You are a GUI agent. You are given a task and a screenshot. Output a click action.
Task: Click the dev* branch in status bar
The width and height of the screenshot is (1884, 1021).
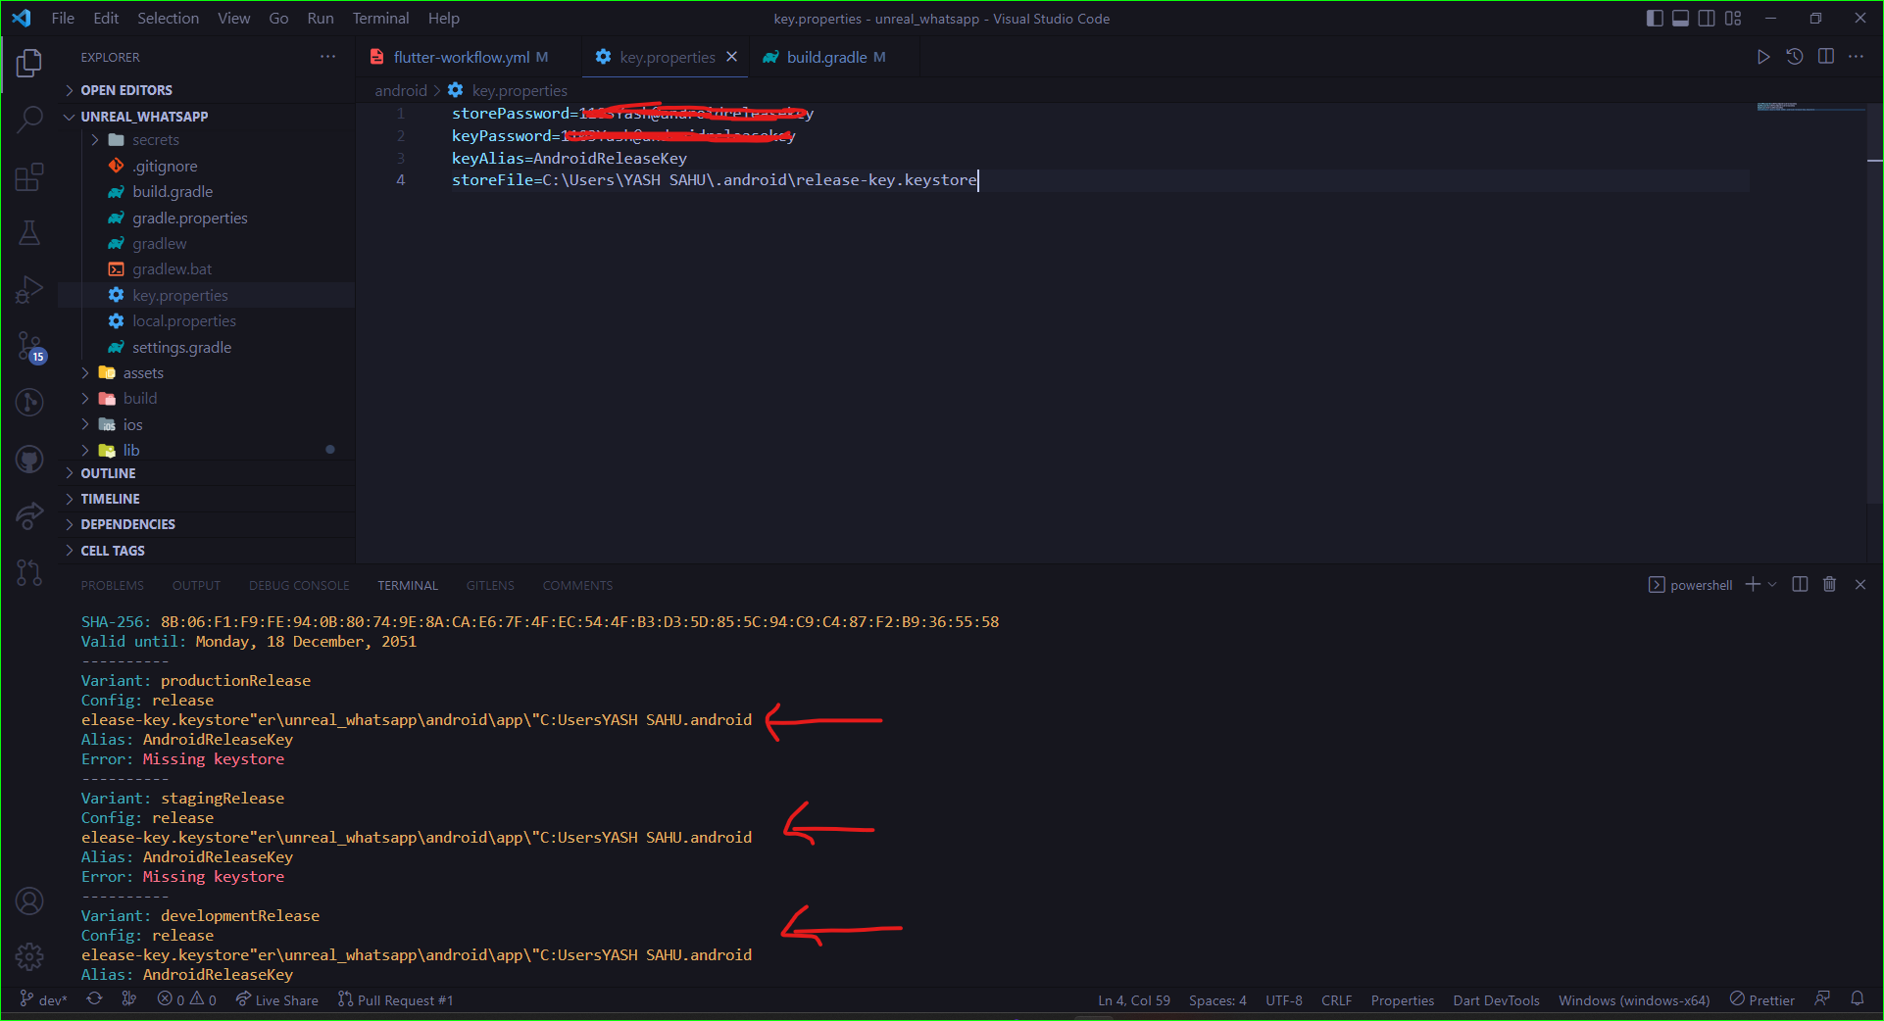[x=43, y=999]
